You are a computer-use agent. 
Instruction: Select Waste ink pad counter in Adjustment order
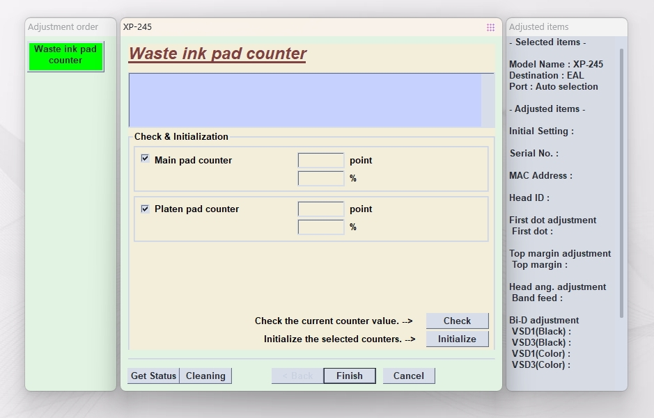pos(65,56)
